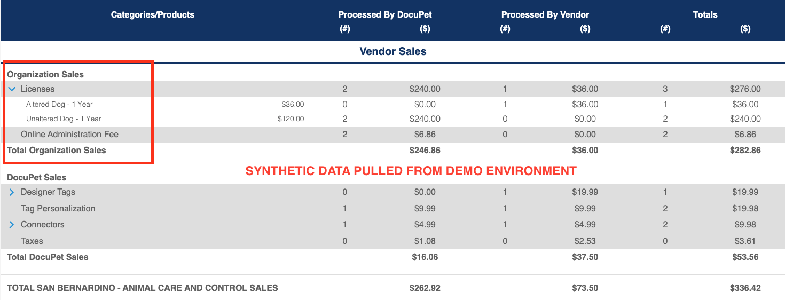Click the Processed By DocuPet column header

[384, 15]
